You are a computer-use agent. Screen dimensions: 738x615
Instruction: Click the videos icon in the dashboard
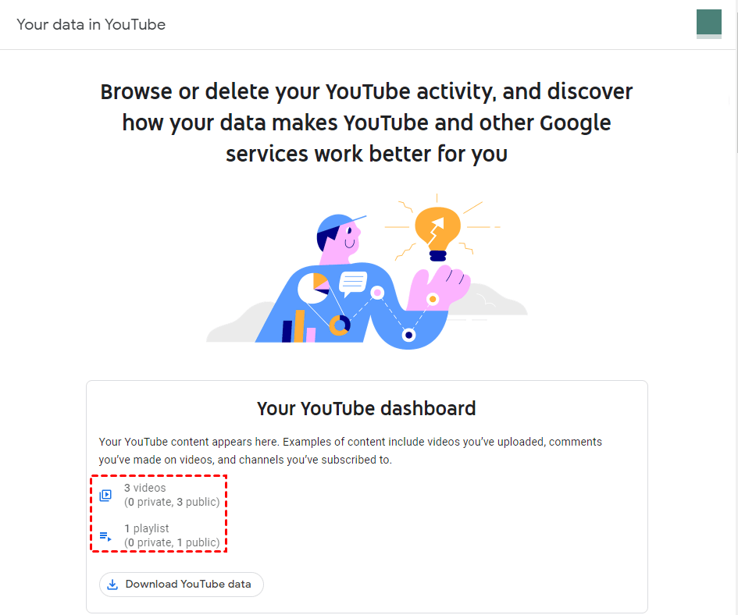tap(105, 495)
